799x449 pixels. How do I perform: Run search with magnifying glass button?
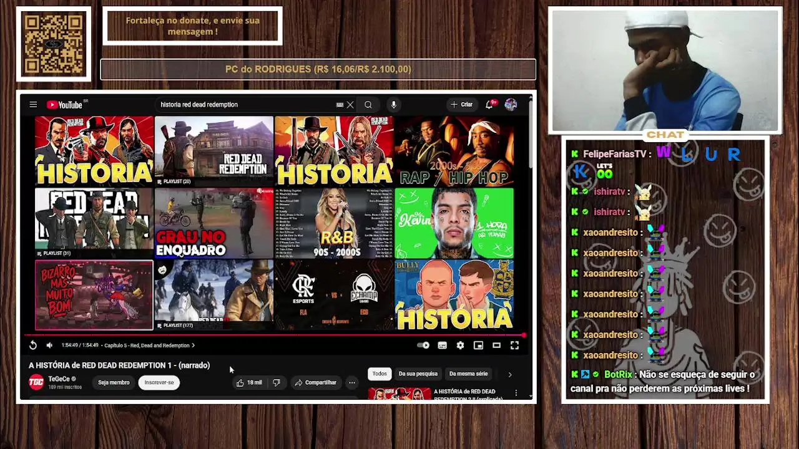point(368,105)
